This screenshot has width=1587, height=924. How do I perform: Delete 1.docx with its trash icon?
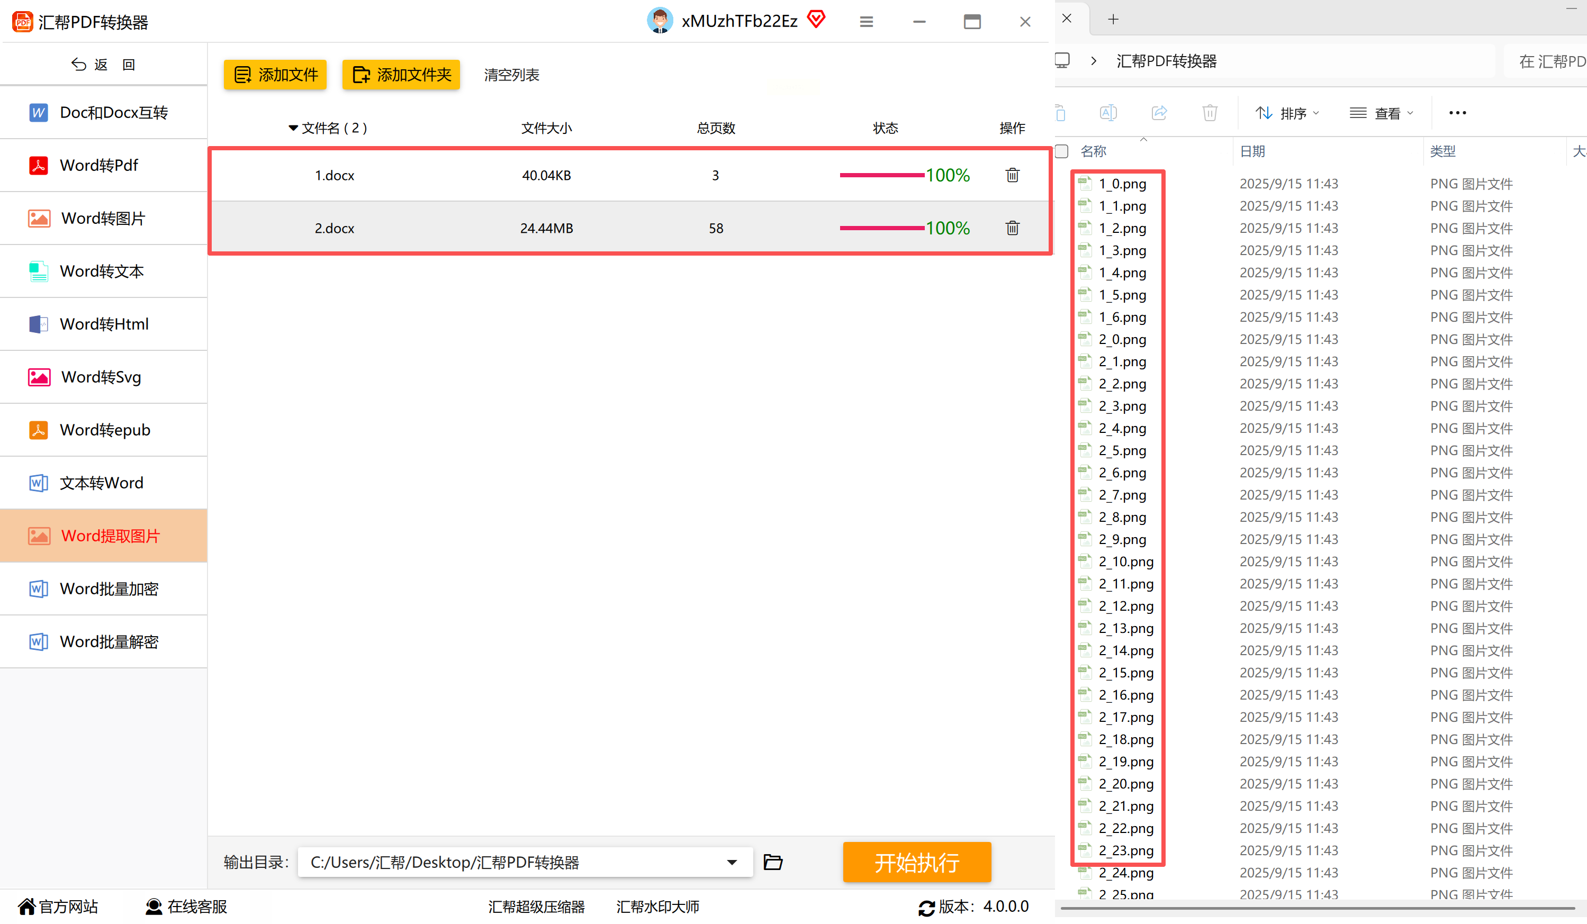[1012, 175]
